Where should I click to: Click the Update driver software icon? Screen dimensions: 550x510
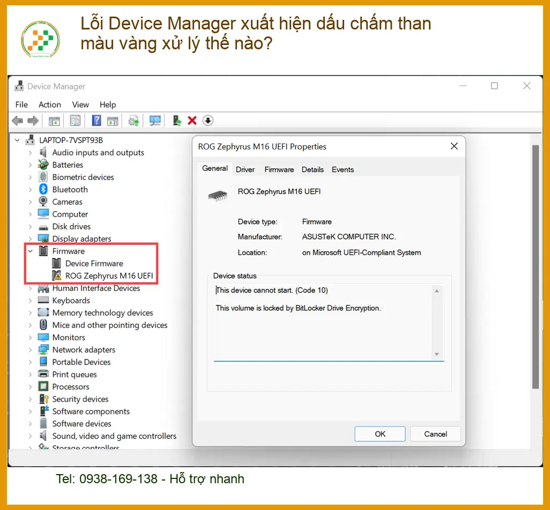[133, 121]
